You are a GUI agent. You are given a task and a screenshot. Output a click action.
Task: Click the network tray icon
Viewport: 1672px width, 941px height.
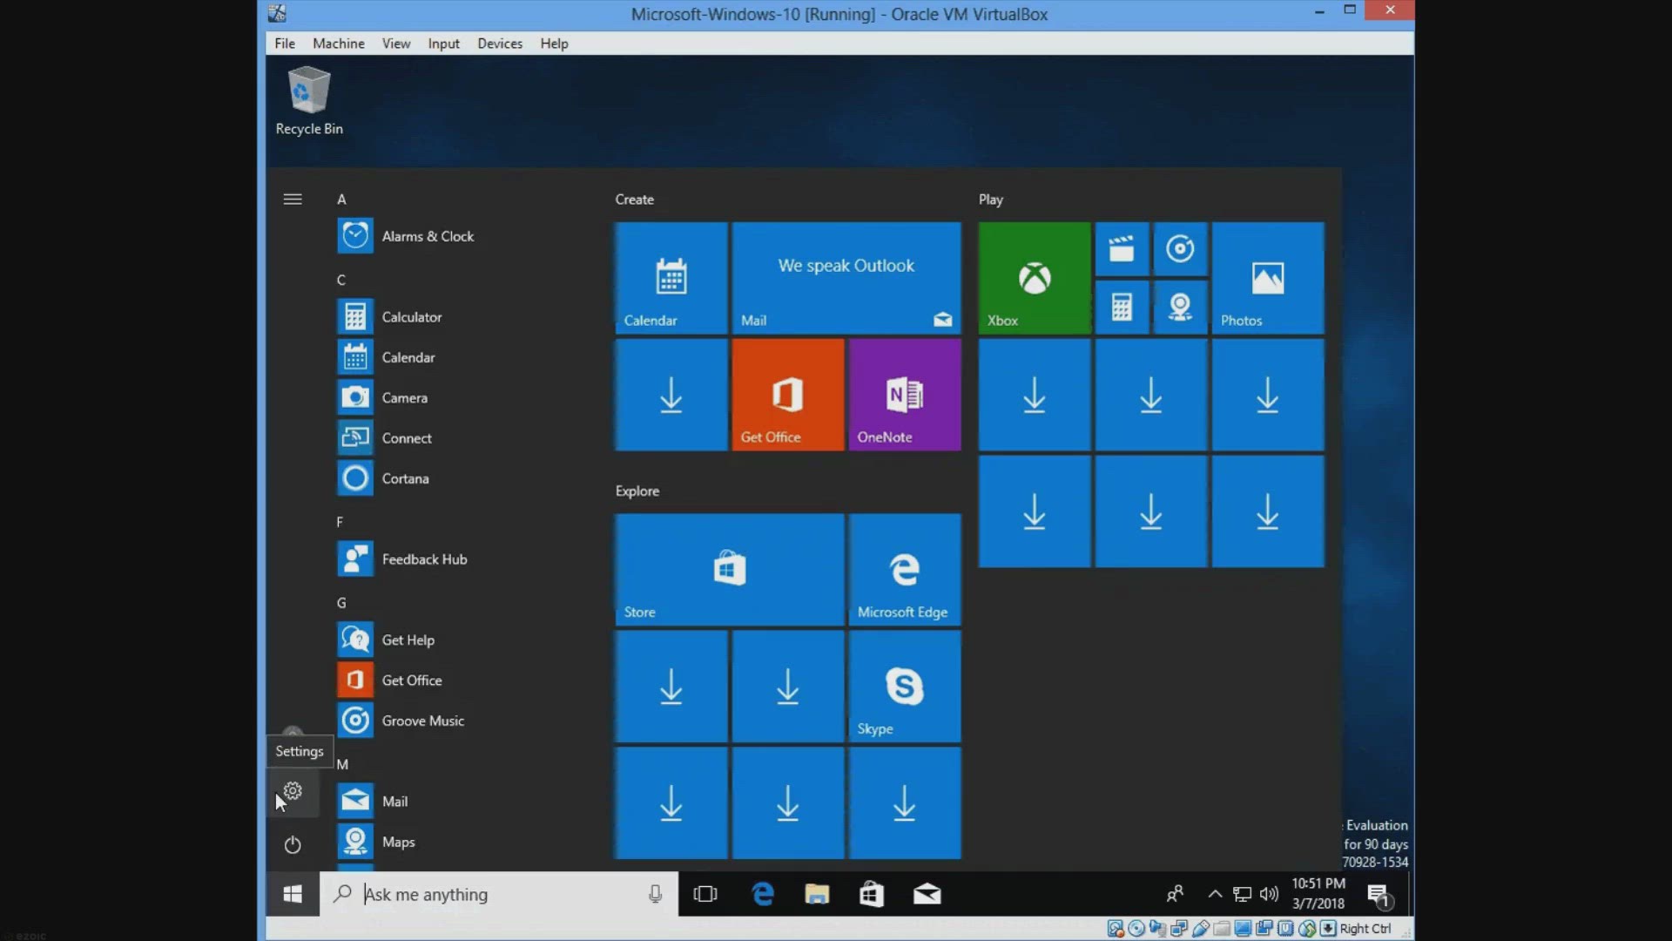coord(1243,894)
